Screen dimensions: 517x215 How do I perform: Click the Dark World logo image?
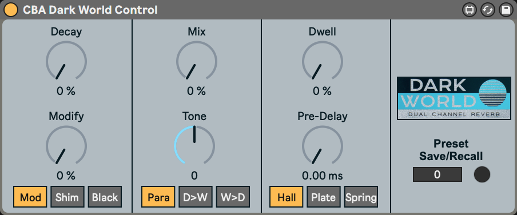pyautogui.click(x=454, y=98)
